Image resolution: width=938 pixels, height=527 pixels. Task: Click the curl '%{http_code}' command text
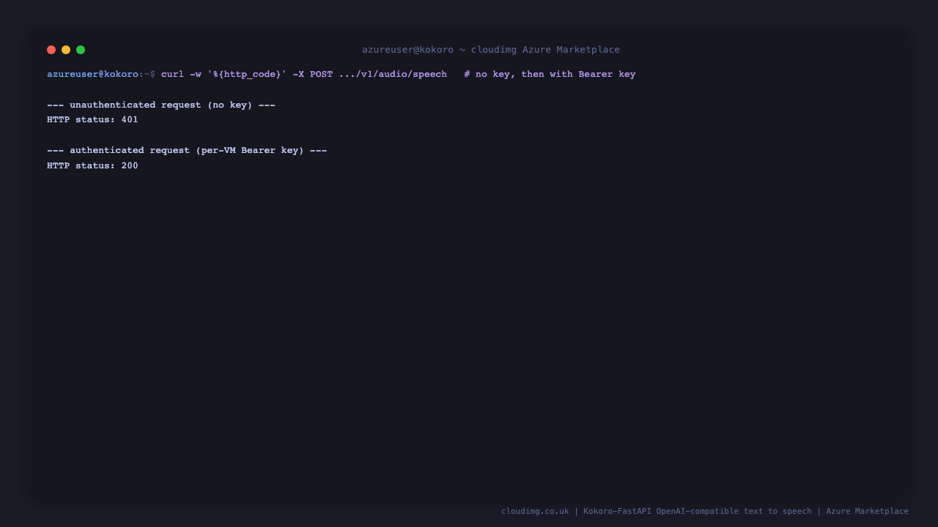click(304, 74)
